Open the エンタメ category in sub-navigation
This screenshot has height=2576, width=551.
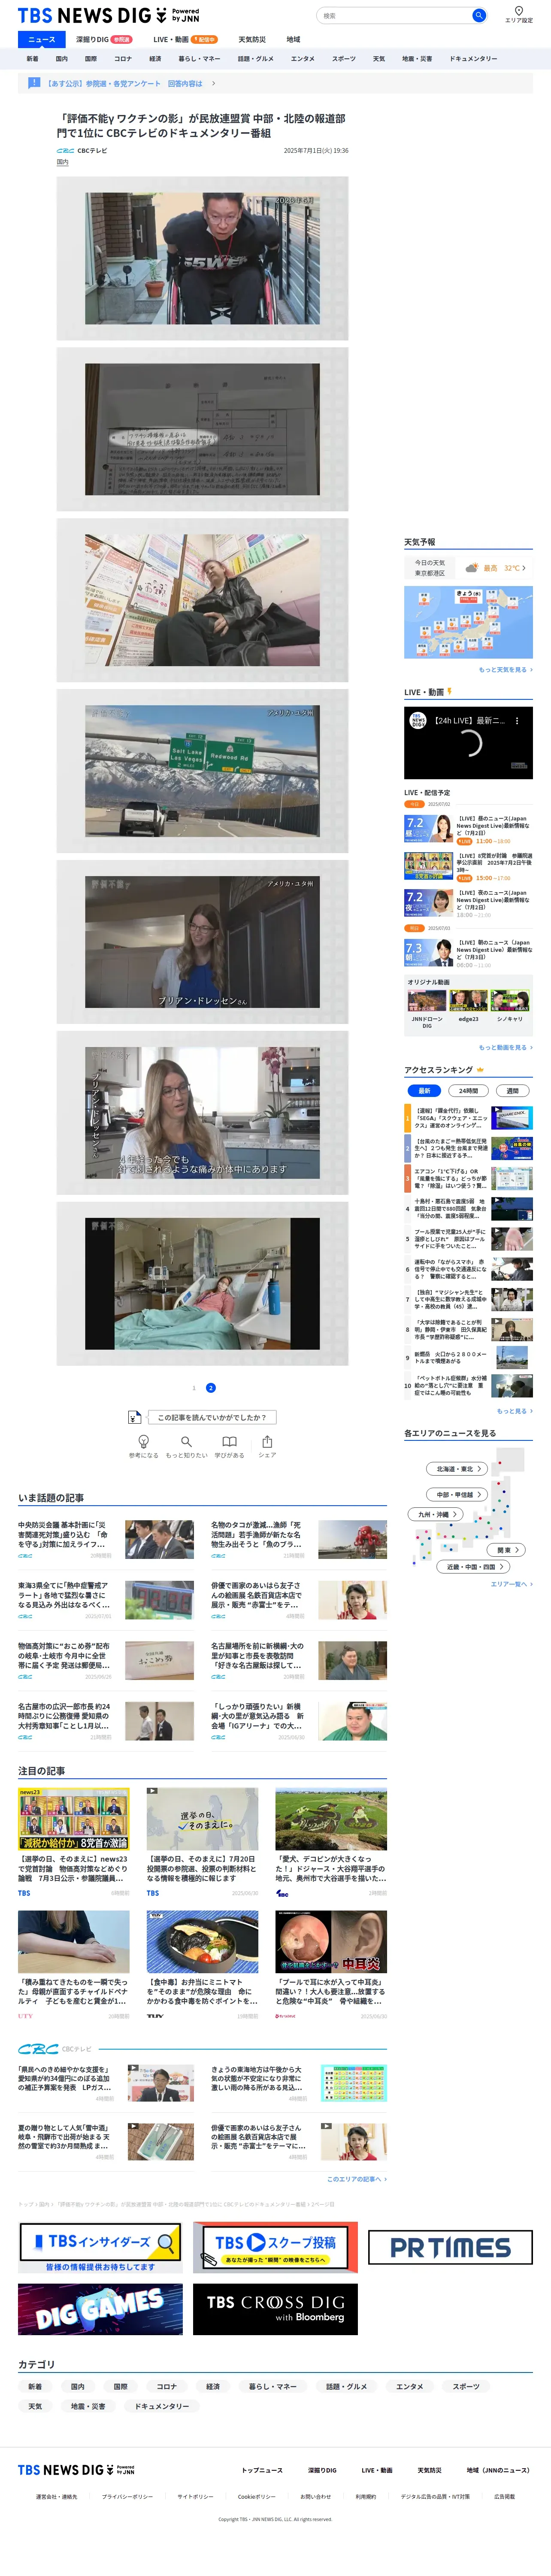(x=302, y=59)
